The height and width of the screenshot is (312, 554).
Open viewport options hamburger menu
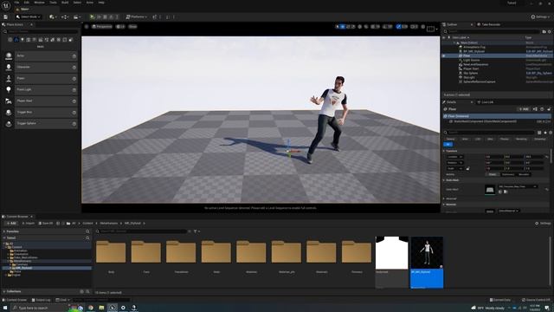(87, 27)
